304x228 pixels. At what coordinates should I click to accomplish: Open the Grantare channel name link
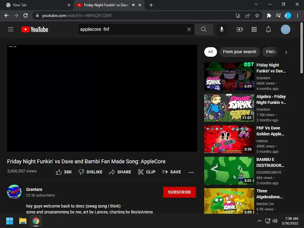[34, 189]
